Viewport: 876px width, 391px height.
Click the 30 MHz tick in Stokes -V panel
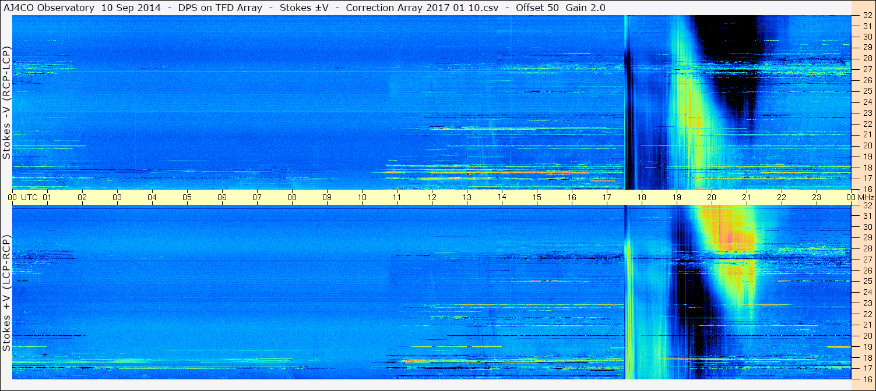coord(867,37)
